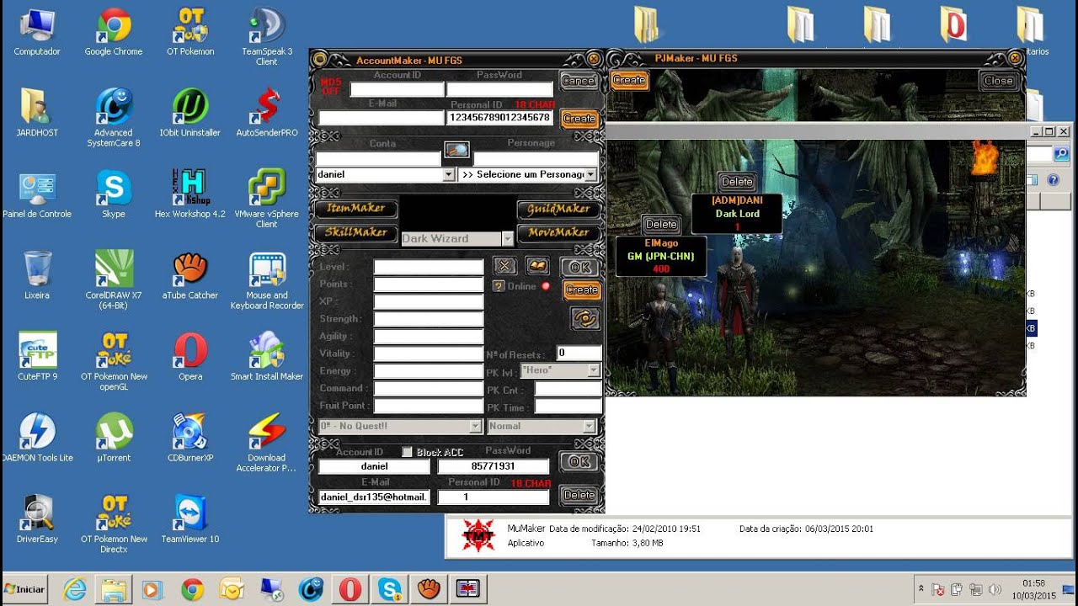The image size is (1078, 606).
Task: Open IObit Uninstaller desktop shortcut
Action: click(190, 113)
